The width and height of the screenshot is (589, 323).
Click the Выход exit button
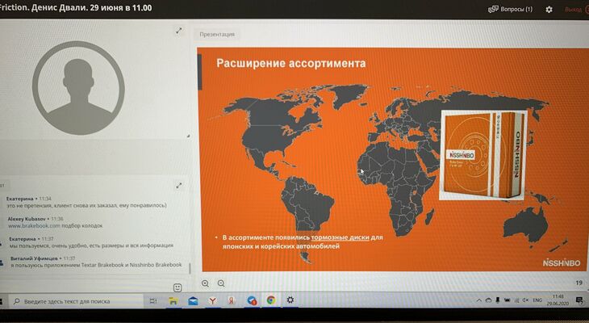coord(577,10)
